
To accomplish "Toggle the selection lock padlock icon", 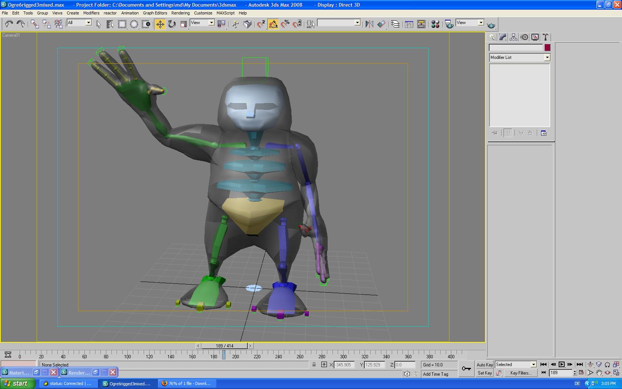I will (x=314, y=365).
